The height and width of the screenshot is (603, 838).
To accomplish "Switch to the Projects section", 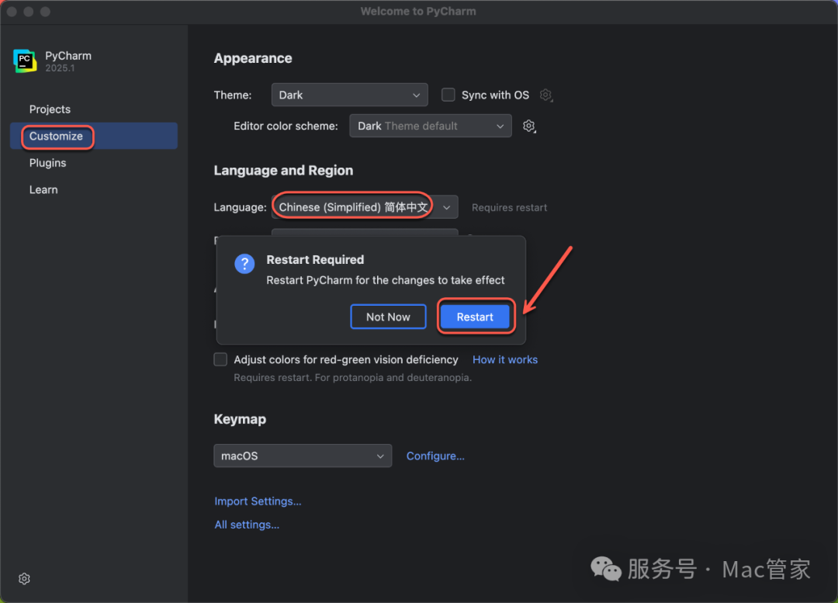I will coord(50,109).
